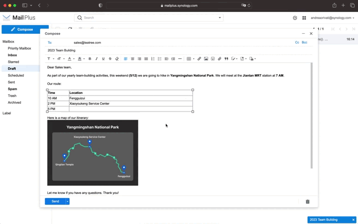Click the Yangmingshan map image
358x224 pixels.
coord(93,153)
